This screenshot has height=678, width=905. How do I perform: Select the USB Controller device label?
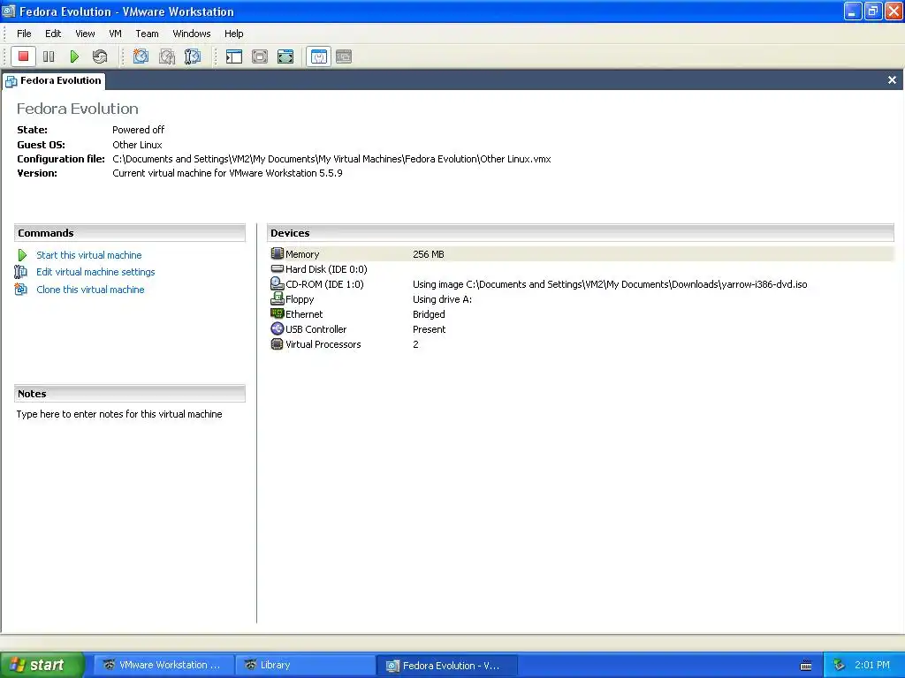point(316,329)
